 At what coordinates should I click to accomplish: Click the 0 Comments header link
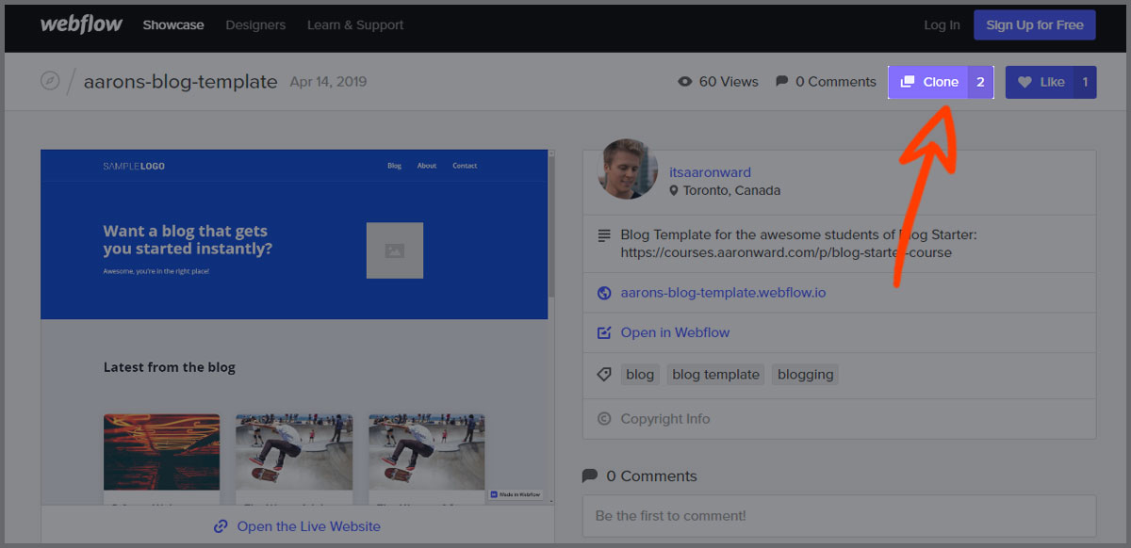(836, 82)
